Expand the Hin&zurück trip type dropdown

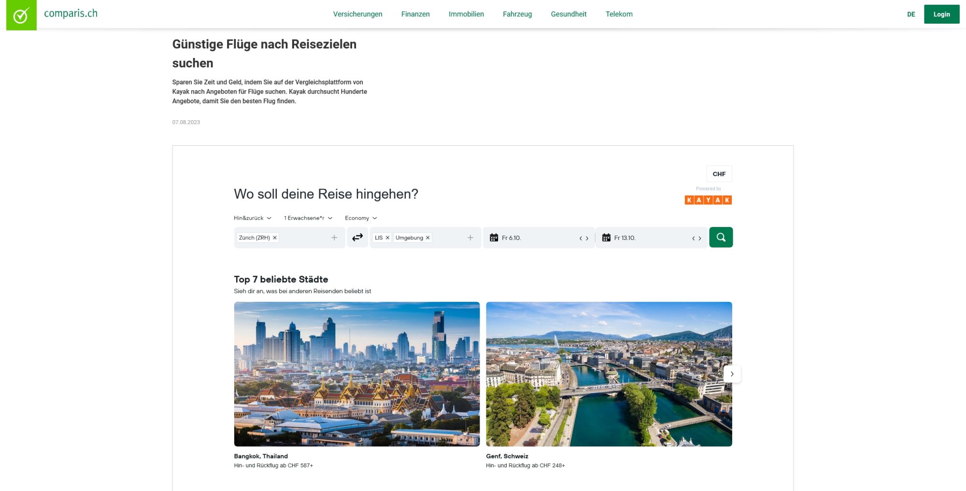click(x=253, y=218)
